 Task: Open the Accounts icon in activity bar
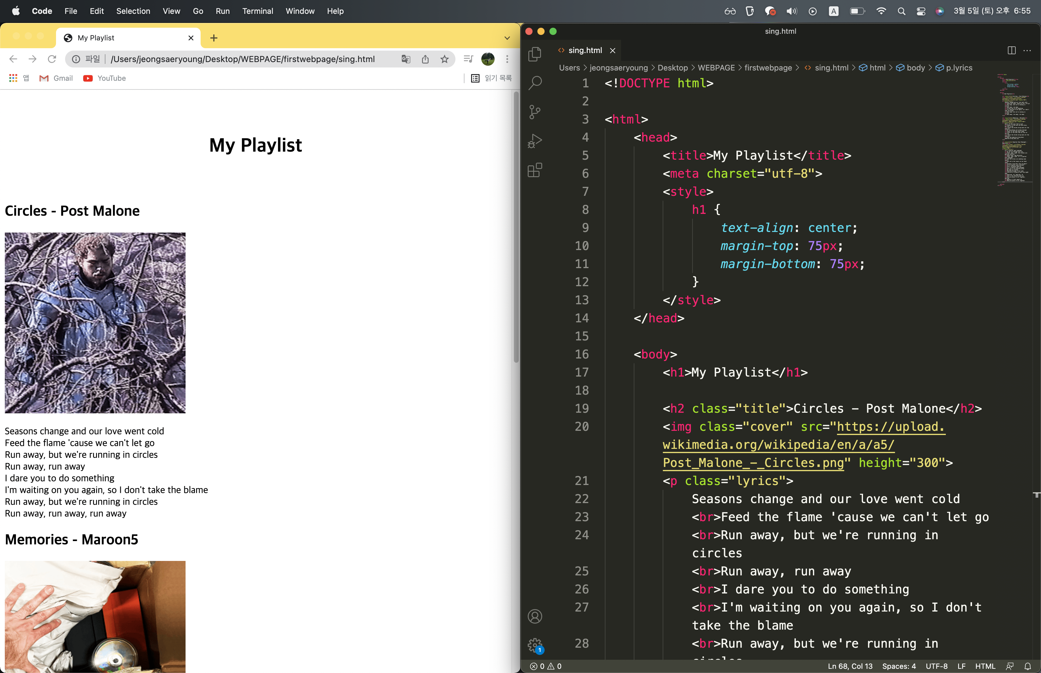534,616
